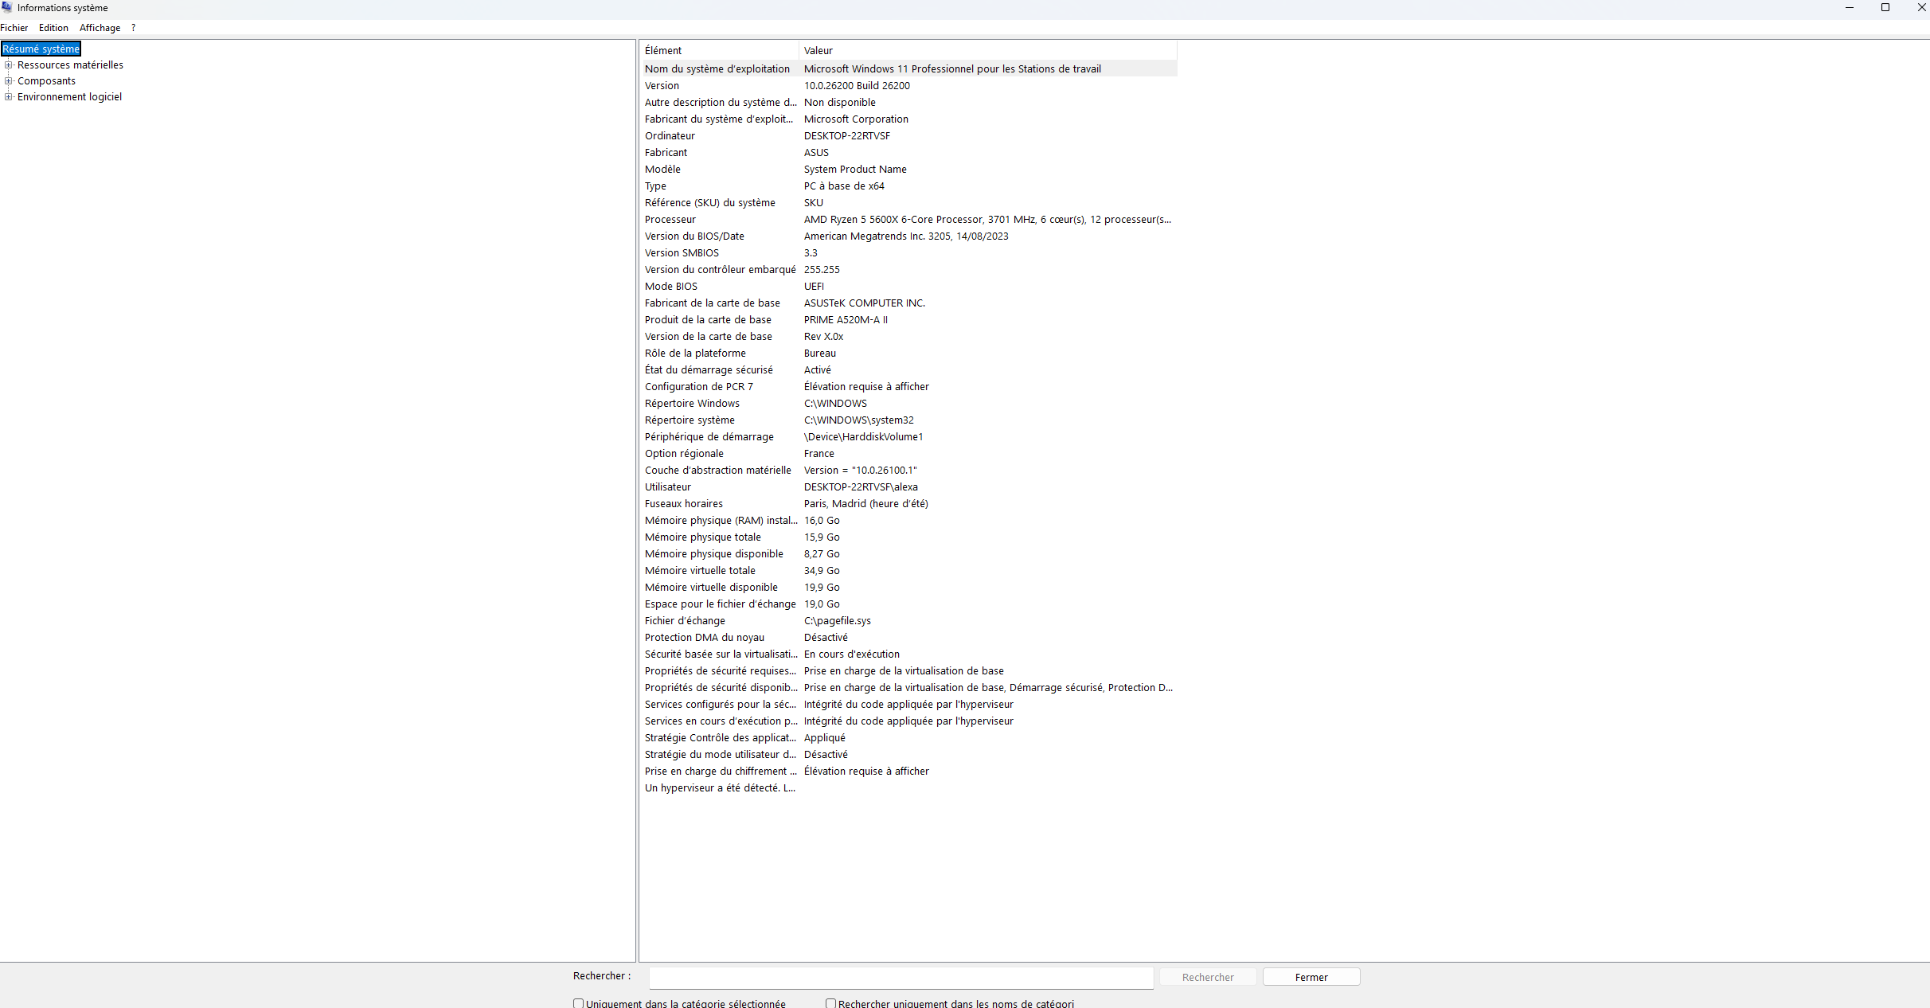Image resolution: width=1930 pixels, height=1008 pixels.
Task: Select Espace pour le fichier d'échange row
Action: click(x=908, y=604)
